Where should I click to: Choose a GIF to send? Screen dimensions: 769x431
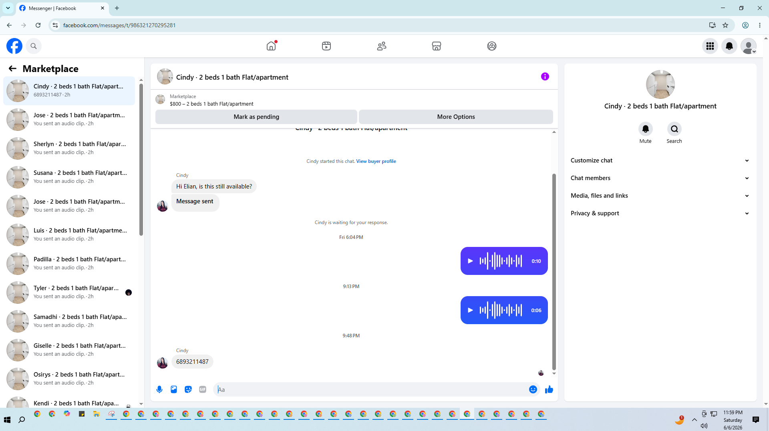pos(203,389)
